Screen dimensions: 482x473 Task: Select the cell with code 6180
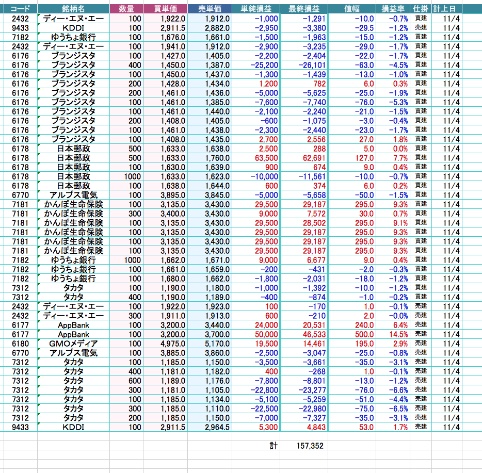click(20, 344)
